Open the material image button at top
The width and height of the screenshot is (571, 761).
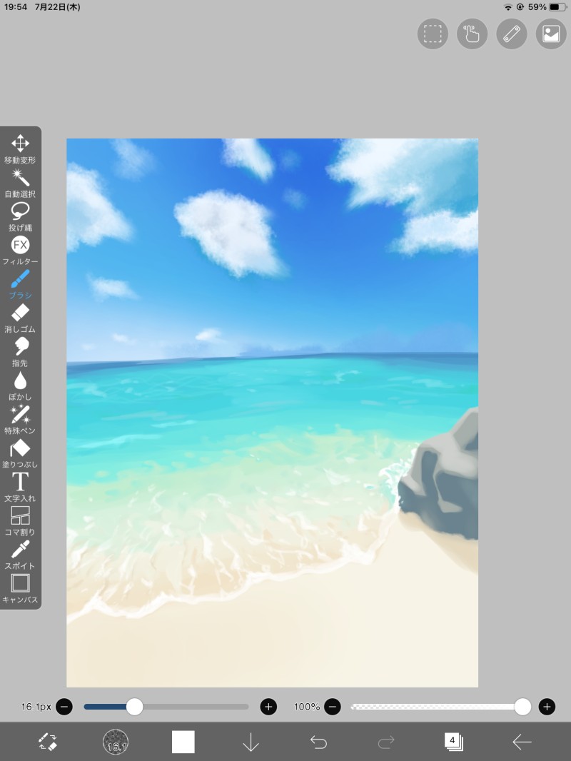(x=551, y=34)
